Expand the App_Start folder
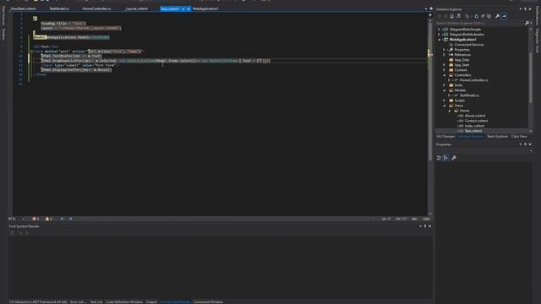 pyautogui.click(x=445, y=65)
